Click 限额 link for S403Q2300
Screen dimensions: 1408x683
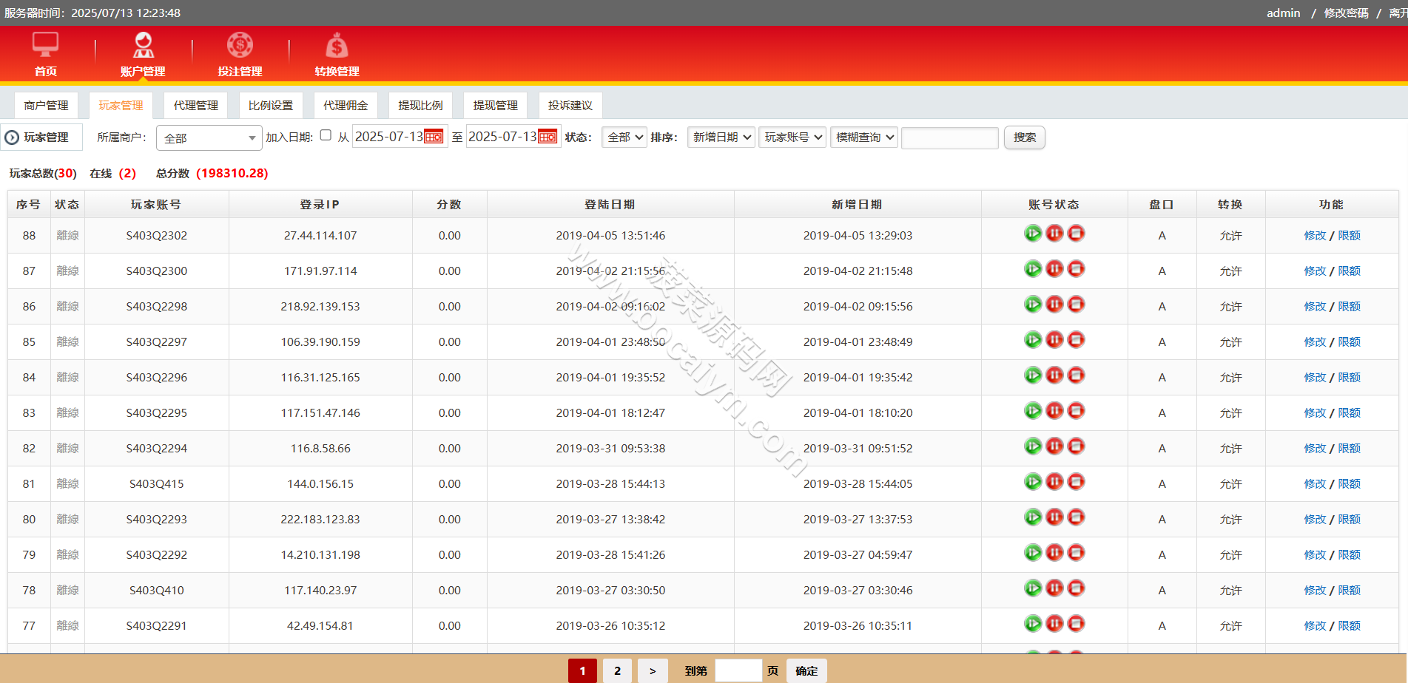[1350, 271]
